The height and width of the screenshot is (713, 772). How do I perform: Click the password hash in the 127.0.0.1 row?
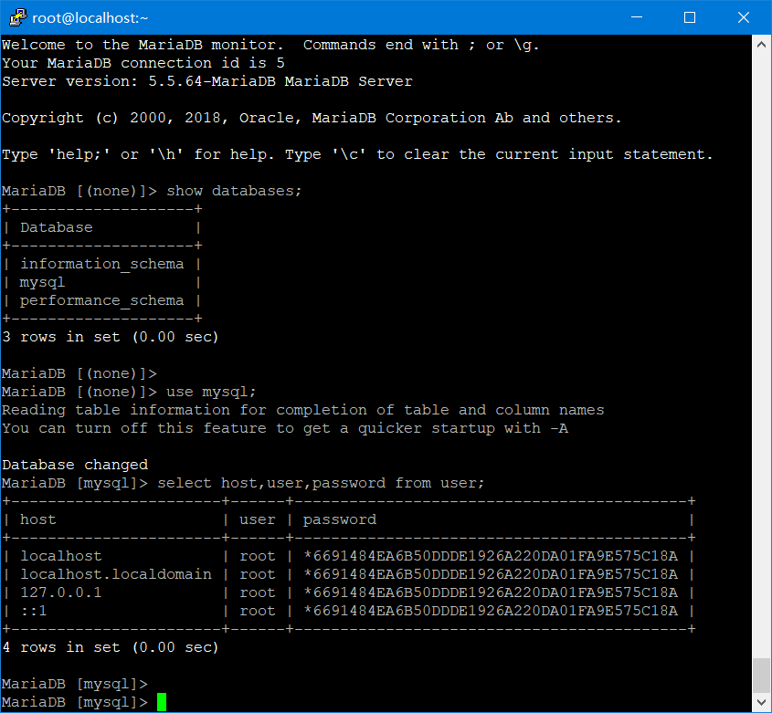pos(491,592)
